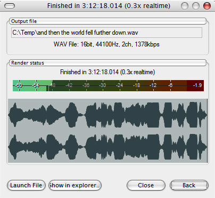
Task: Click the WAV File format info text
Action: (x=106, y=44)
